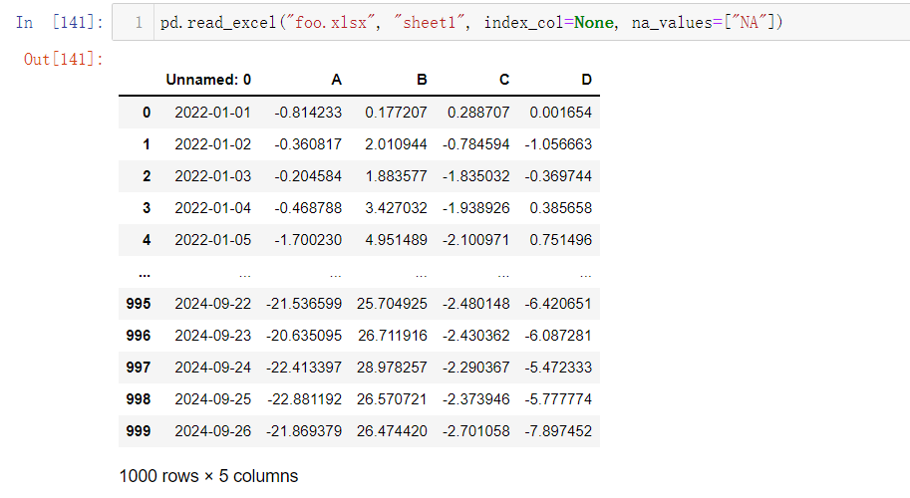Click line number 1 in the code cell

point(139,23)
